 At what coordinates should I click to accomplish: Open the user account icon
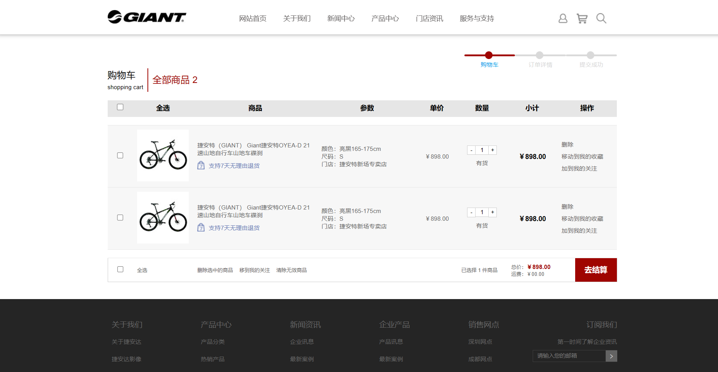[x=563, y=19]
